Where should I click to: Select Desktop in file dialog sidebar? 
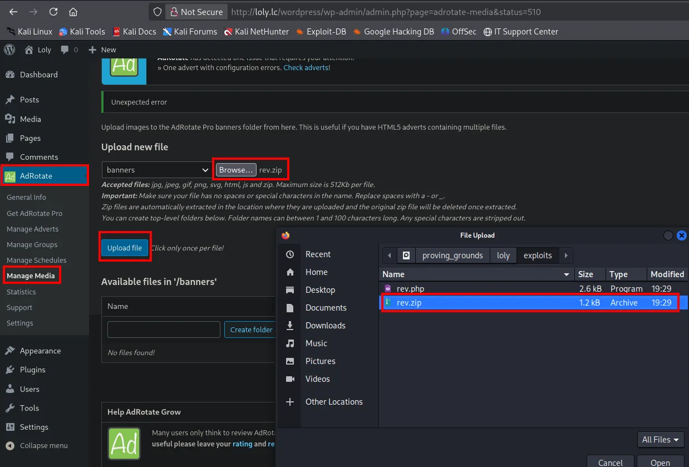pyautogui.click(x=328, y=290)
